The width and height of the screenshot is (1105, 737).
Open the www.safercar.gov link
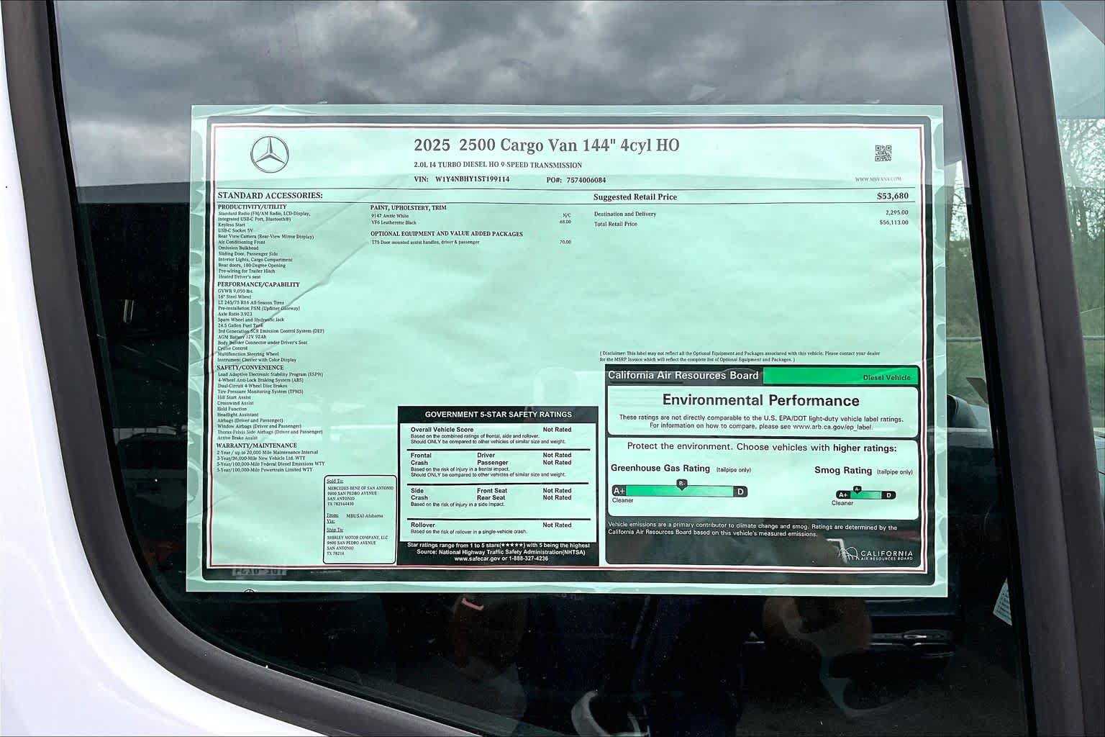click(x=478, y=559)
